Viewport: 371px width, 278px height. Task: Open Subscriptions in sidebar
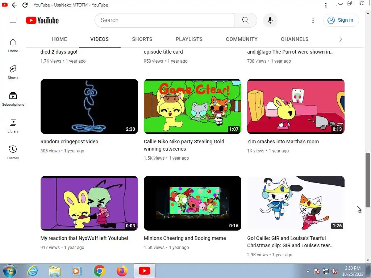(13, 99)
